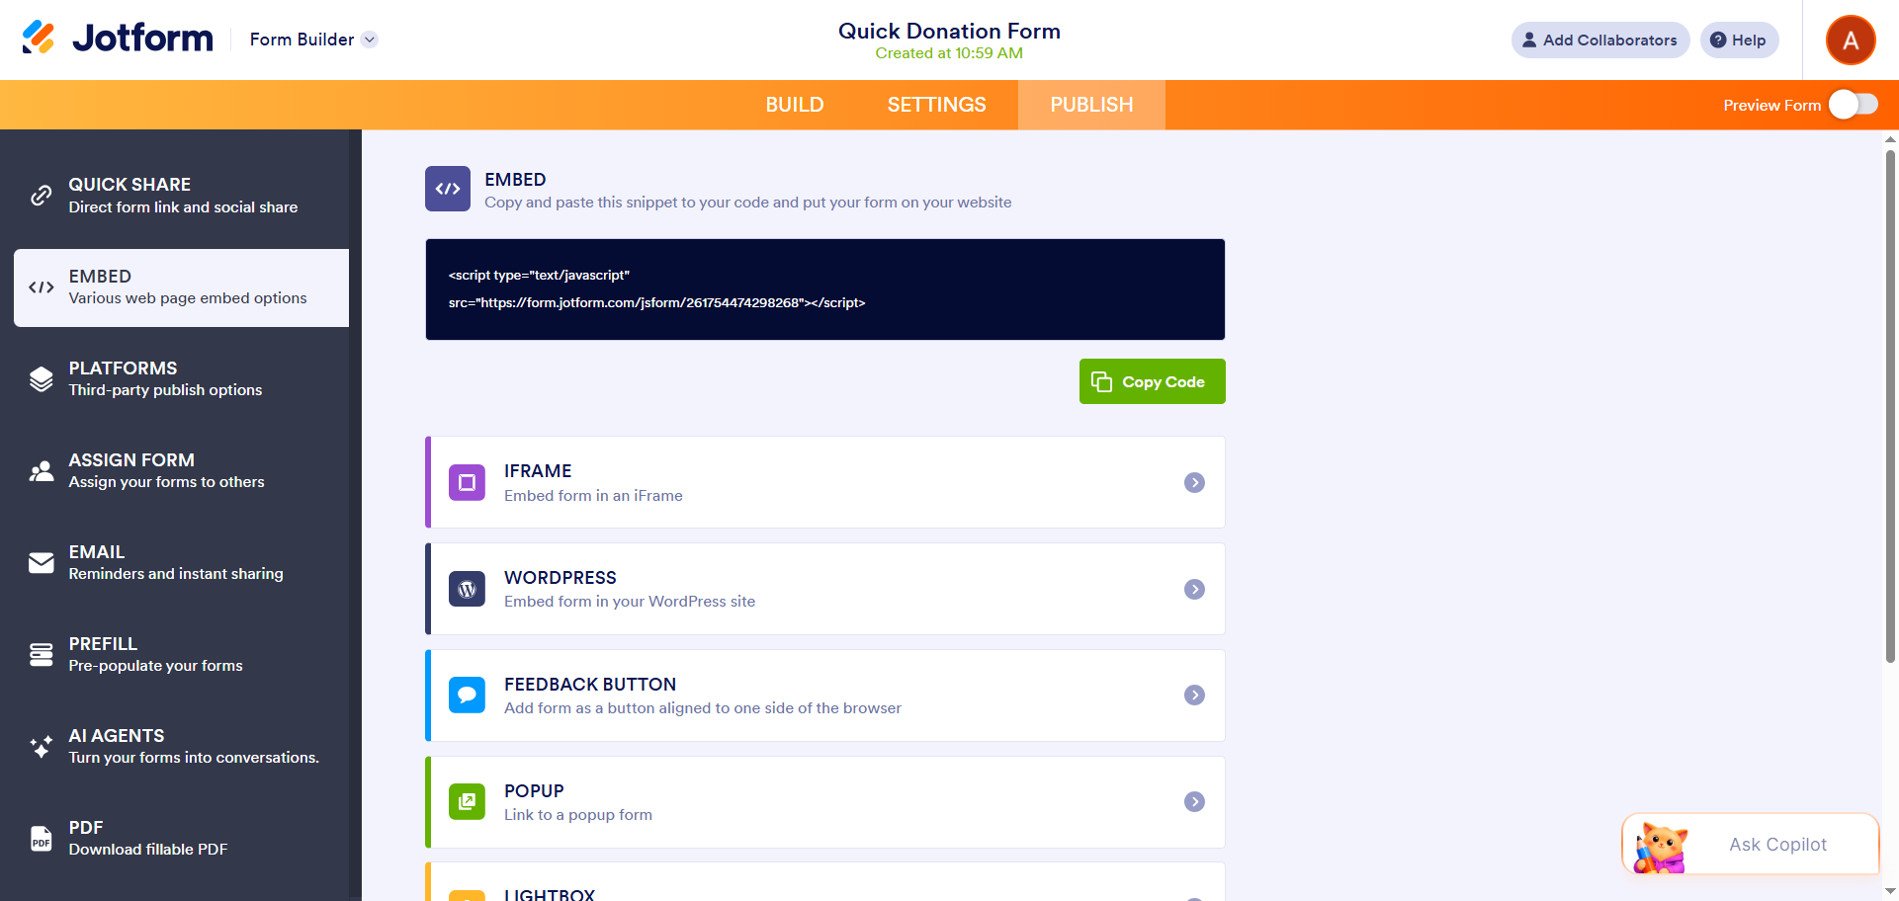Expand POPUP using its arrow chevron
The height and width of the screenshot is (901, 1899).
pos(1194,802)
